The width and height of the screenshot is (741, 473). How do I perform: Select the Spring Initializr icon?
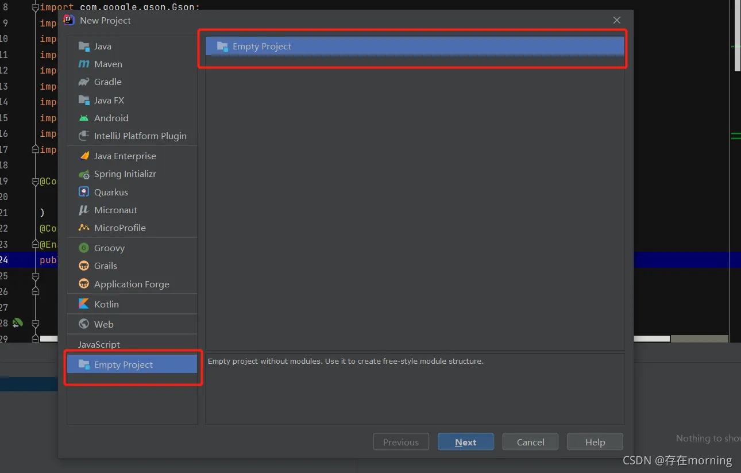[84, 174]
